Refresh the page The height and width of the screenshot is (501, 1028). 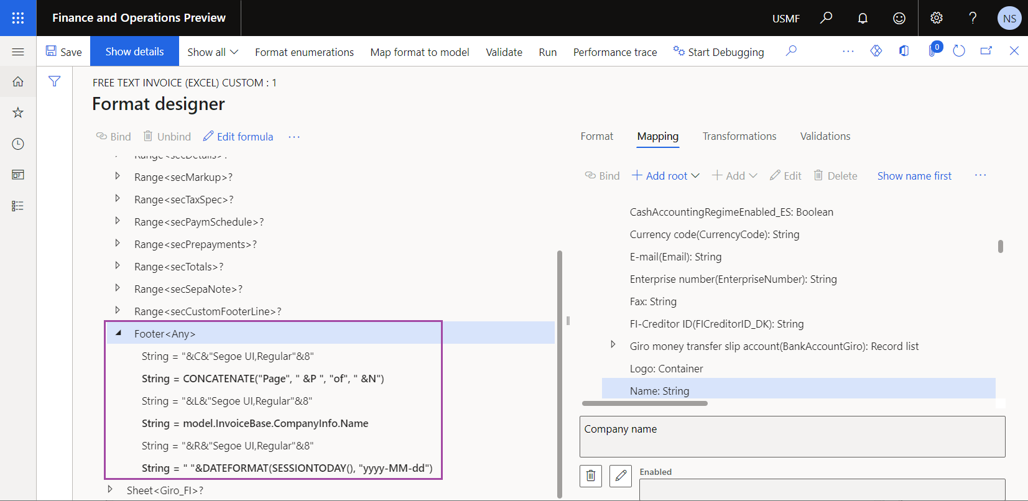(959, 51)
